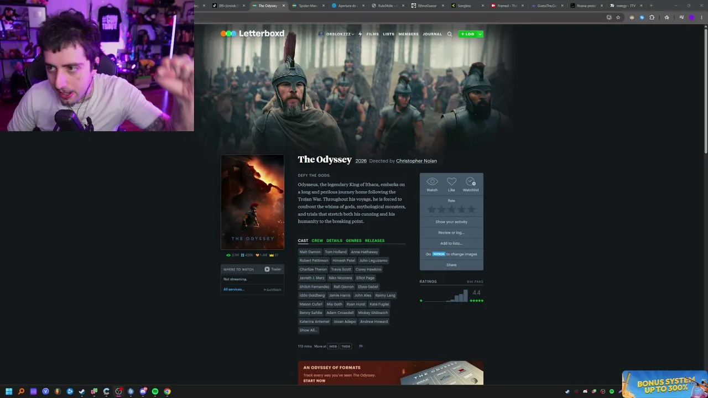
Task: Go to the Films section
Action: tap(372, 34)
